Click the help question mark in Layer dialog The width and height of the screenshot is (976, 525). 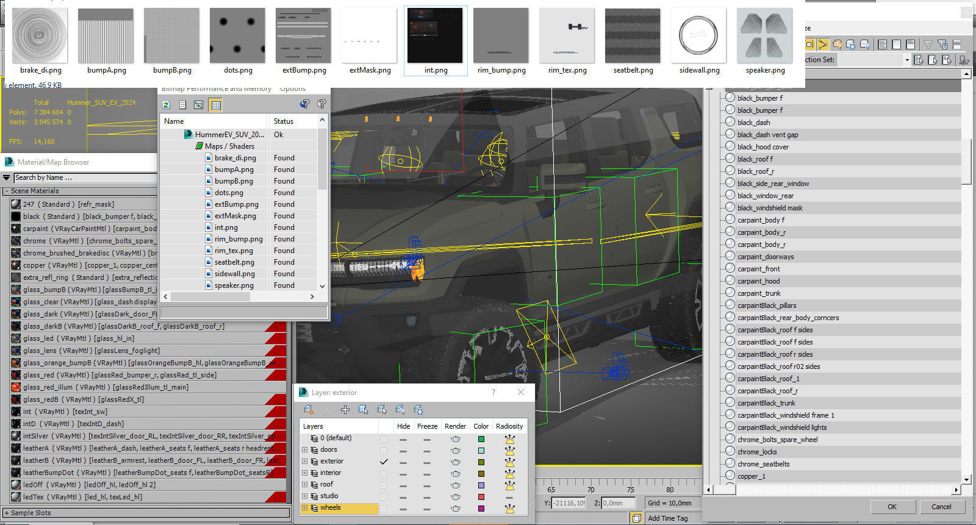(493, 392)
